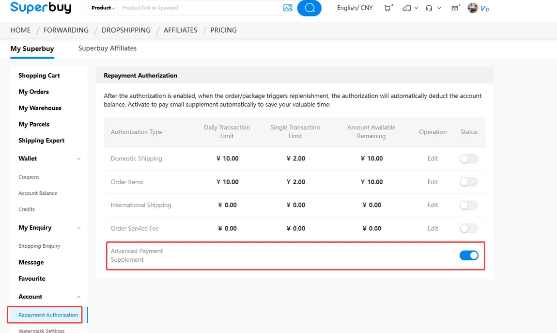Viewport: 557px width, 333px height.
Task: Click Domestic Shipping daily limit ¥ 10.00
Action: coord(227,159)
